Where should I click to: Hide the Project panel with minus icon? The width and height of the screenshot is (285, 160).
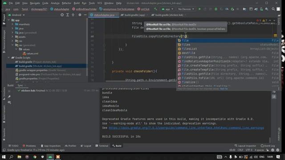pos(85,15)
